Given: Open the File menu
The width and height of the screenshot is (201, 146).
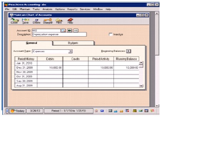Looking at the screenshot, I should (x=7, y=9).
